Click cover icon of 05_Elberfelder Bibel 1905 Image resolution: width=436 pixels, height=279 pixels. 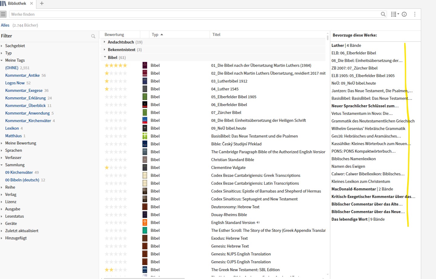point(145,97)
